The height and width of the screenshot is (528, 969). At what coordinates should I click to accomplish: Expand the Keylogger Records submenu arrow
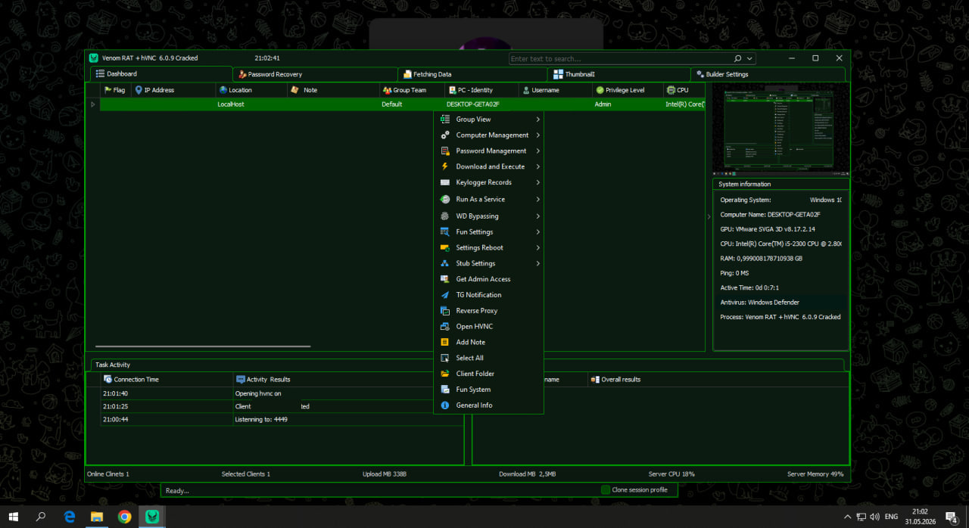tap(537, 182)
